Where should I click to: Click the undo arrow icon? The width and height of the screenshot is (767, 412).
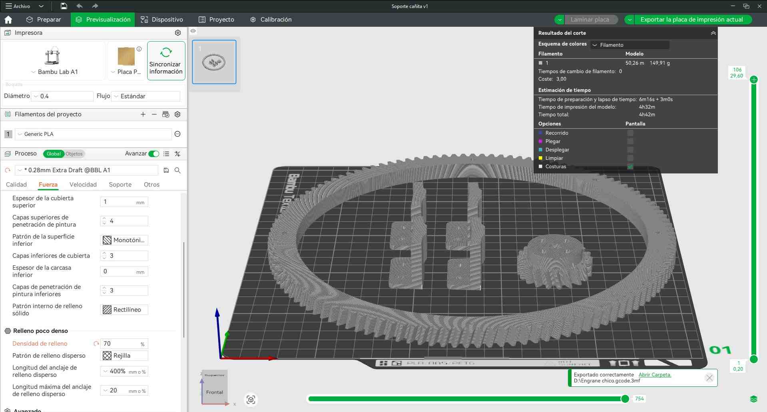[80, 6]
